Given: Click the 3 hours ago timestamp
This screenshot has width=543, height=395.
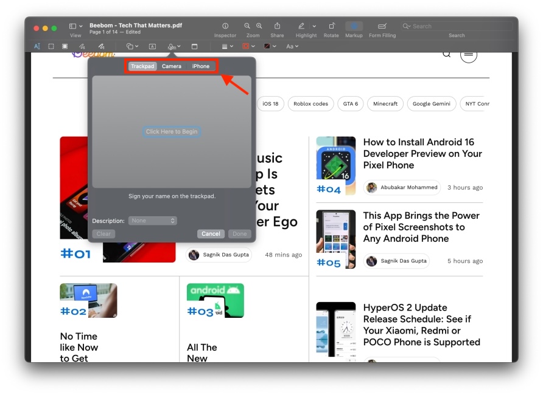Looking at the screenshot, I should 464,187.
